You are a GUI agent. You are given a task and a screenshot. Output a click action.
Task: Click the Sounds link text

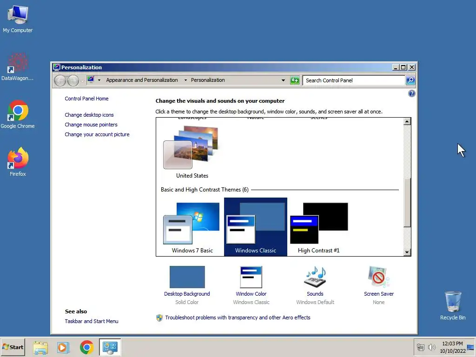(x=315, y=294)
